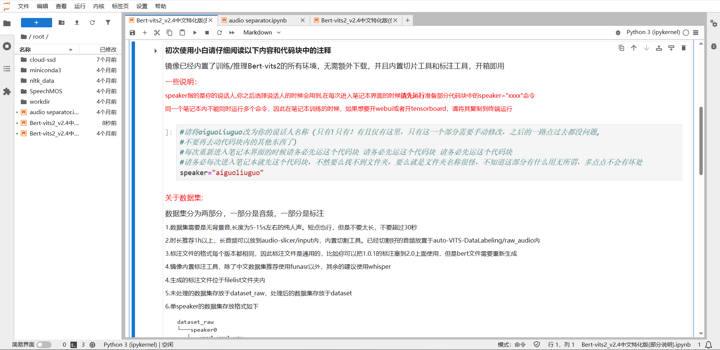
Task: Click root in the breadcrumb path
Action: pyautogui.click(x=38, y=36)
